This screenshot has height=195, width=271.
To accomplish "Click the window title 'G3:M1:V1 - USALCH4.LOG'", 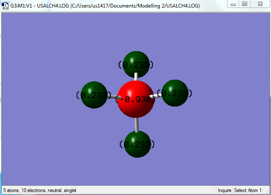I will [x=39, y=6].
